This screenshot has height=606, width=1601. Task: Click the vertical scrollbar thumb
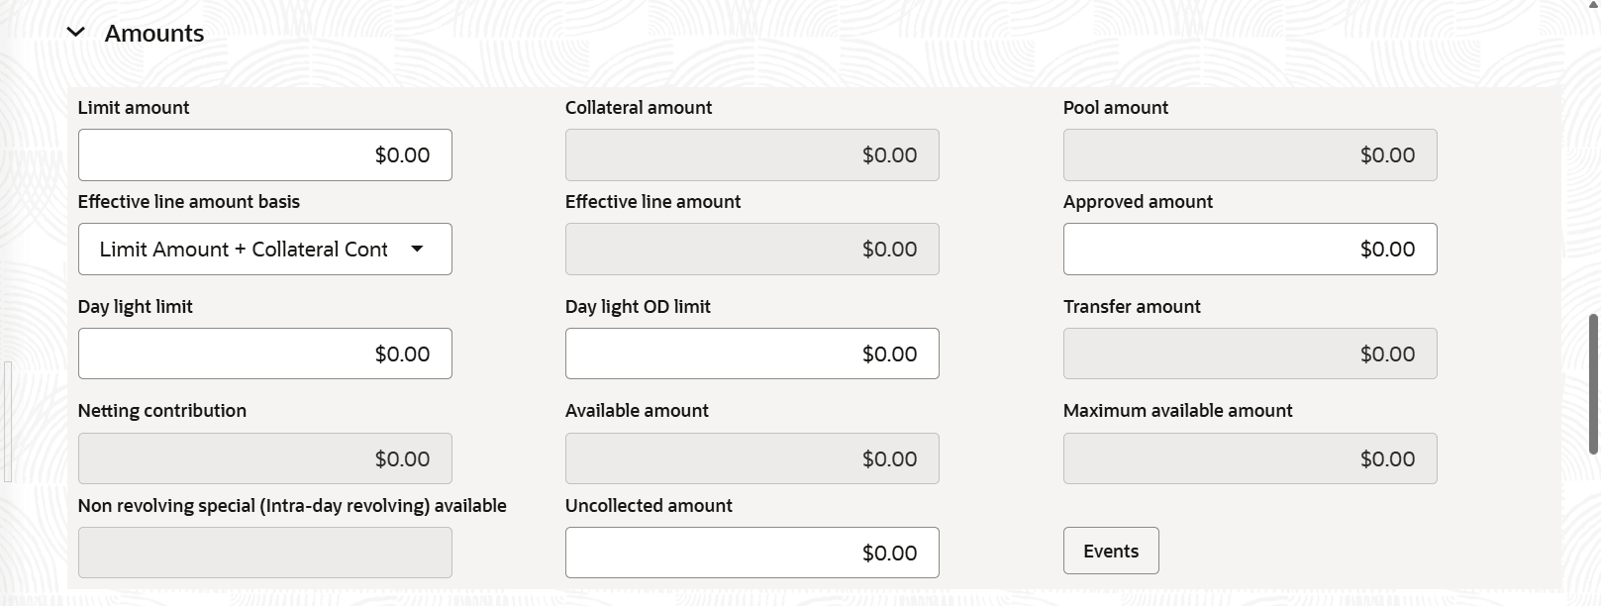click(x=1593, y=384)
